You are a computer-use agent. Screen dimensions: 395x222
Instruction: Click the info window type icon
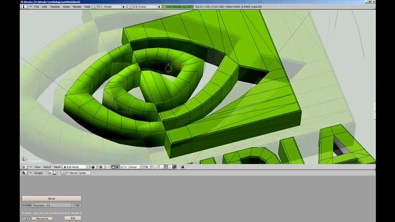pos(24,7)
